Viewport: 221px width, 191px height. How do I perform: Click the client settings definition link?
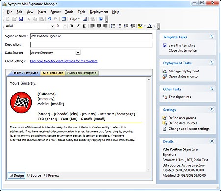(64, 61)
